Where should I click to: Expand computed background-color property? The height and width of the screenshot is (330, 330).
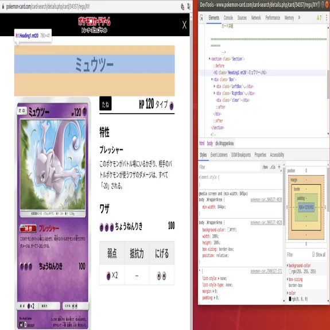click(288, 266)
